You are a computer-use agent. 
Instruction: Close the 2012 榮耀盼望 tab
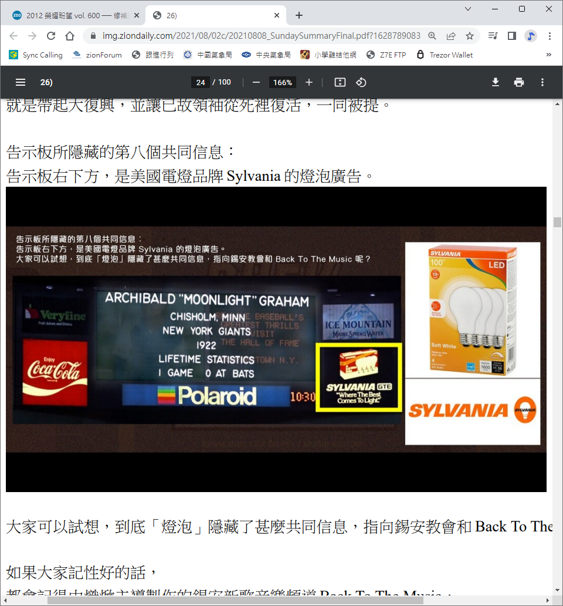pos(137,15)
